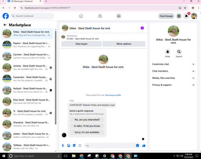Screen dimensions: 201x159
Task: Open the Cassandra conversation
Action: click(27, 79)
